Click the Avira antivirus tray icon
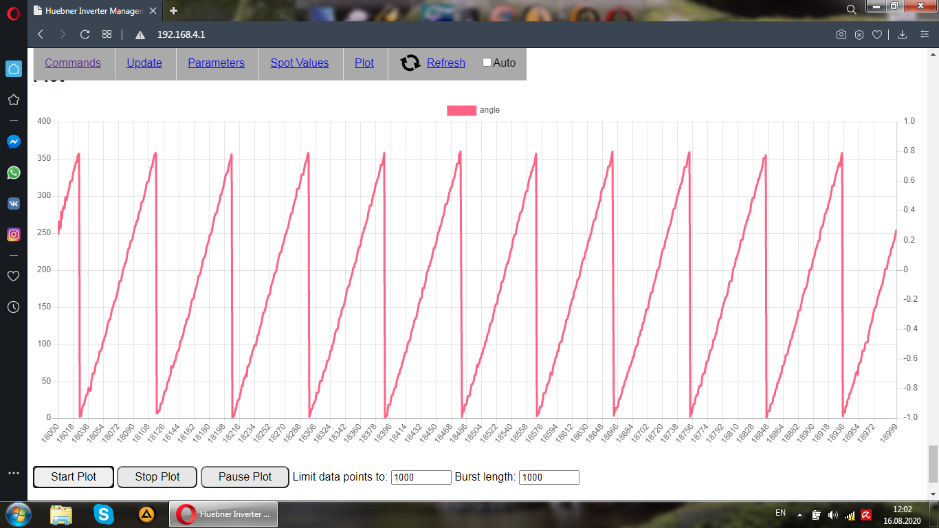Image resolution: width=939 pixels, height=528 pixels. [867, 515]
